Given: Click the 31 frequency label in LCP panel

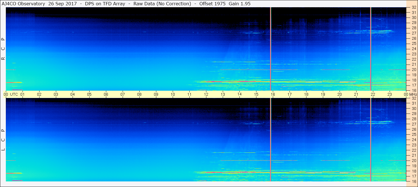Looking at the screenshot, I should click(414, 103).
